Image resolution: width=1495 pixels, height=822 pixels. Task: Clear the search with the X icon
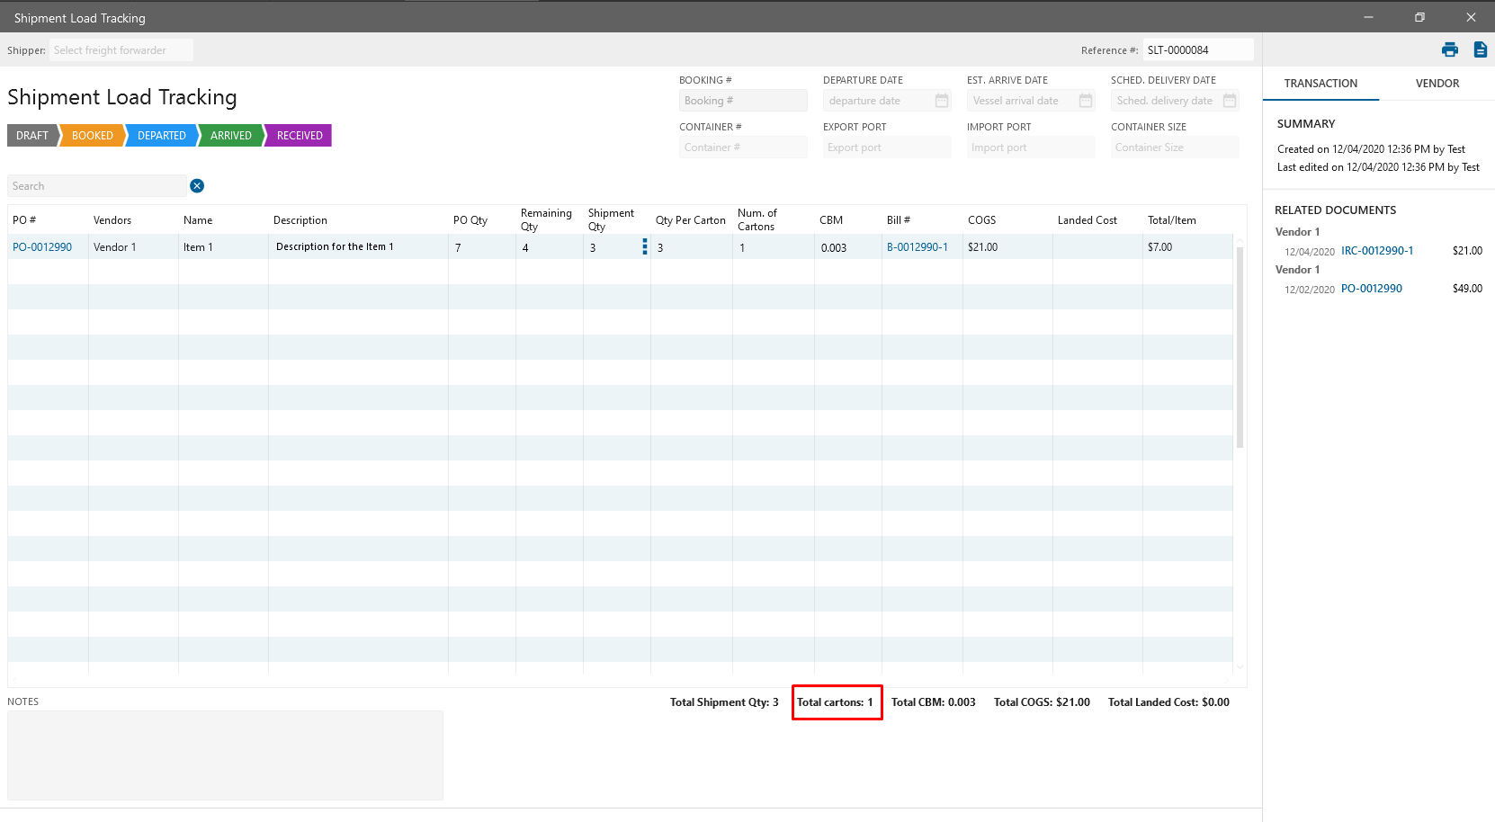tap(197, 186)
